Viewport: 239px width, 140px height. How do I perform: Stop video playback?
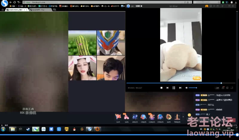pos(161,88)
